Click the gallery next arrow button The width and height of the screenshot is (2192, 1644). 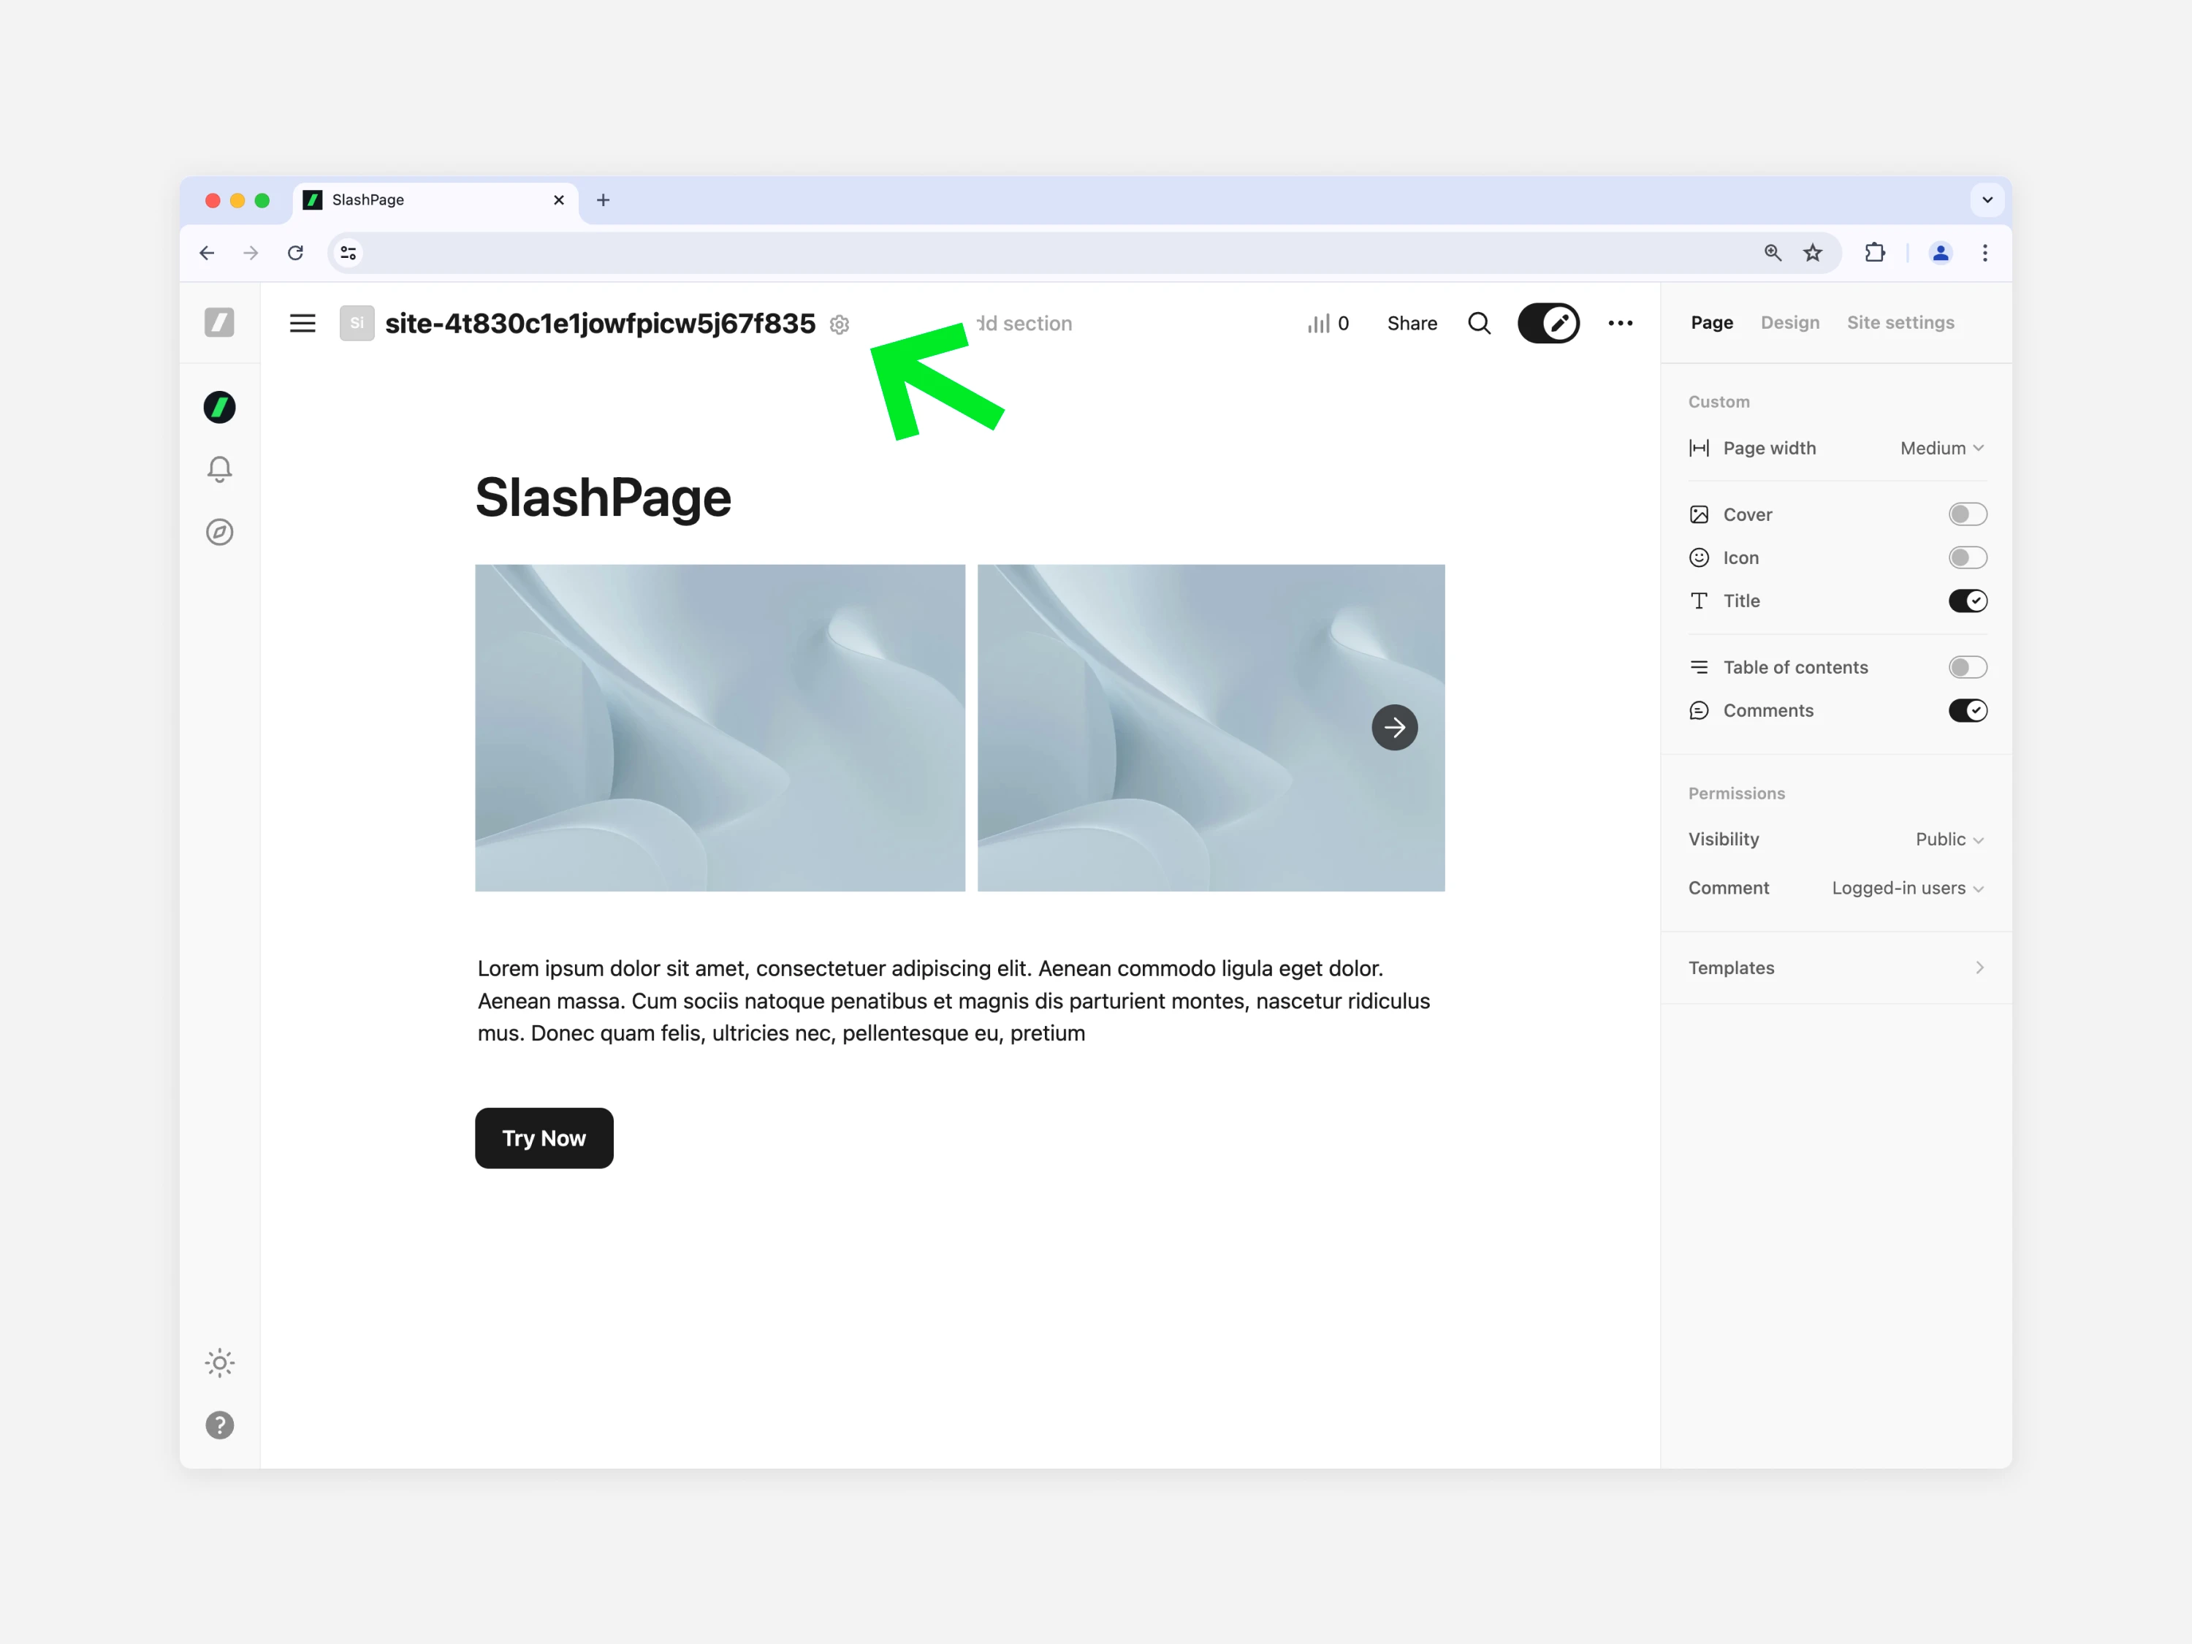point(1394,727)
